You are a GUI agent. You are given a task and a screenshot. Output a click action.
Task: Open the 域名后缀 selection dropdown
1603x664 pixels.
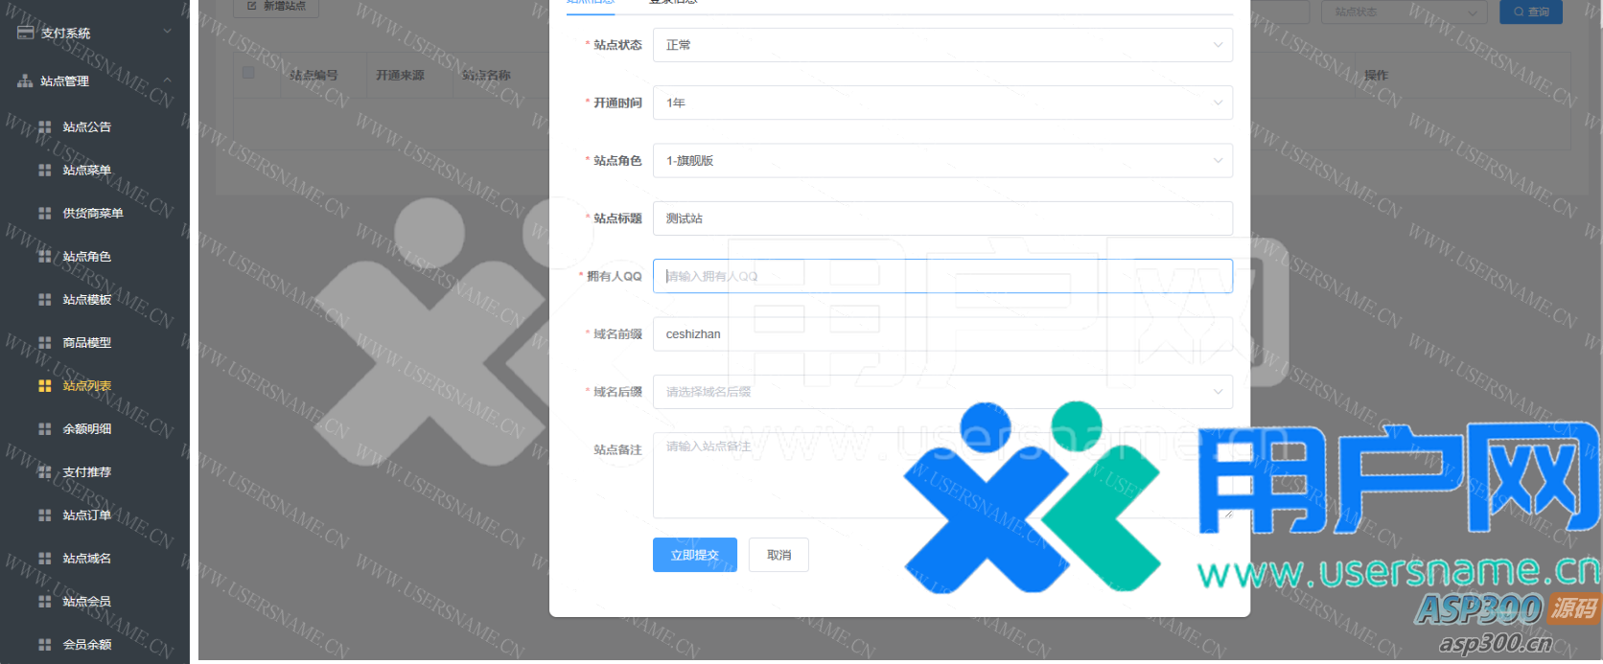pos(942,391)
